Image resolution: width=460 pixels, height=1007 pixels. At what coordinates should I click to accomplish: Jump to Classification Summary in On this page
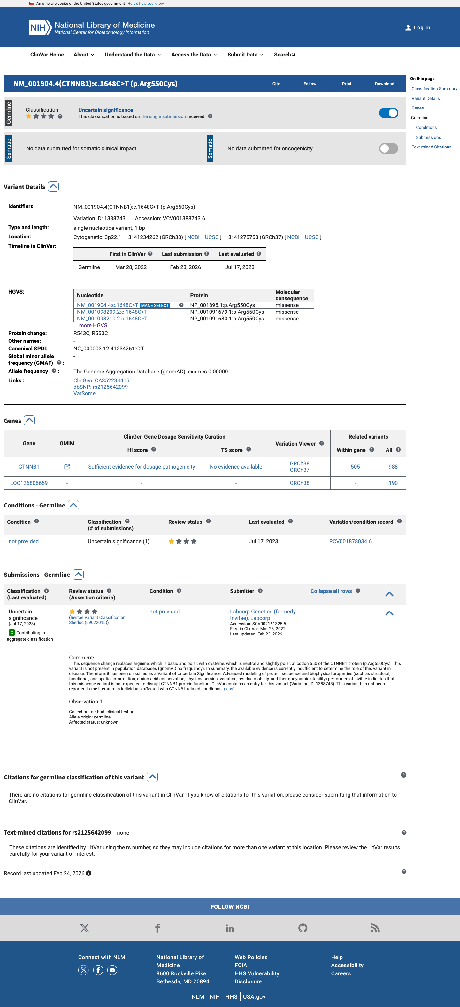point(434,89)
